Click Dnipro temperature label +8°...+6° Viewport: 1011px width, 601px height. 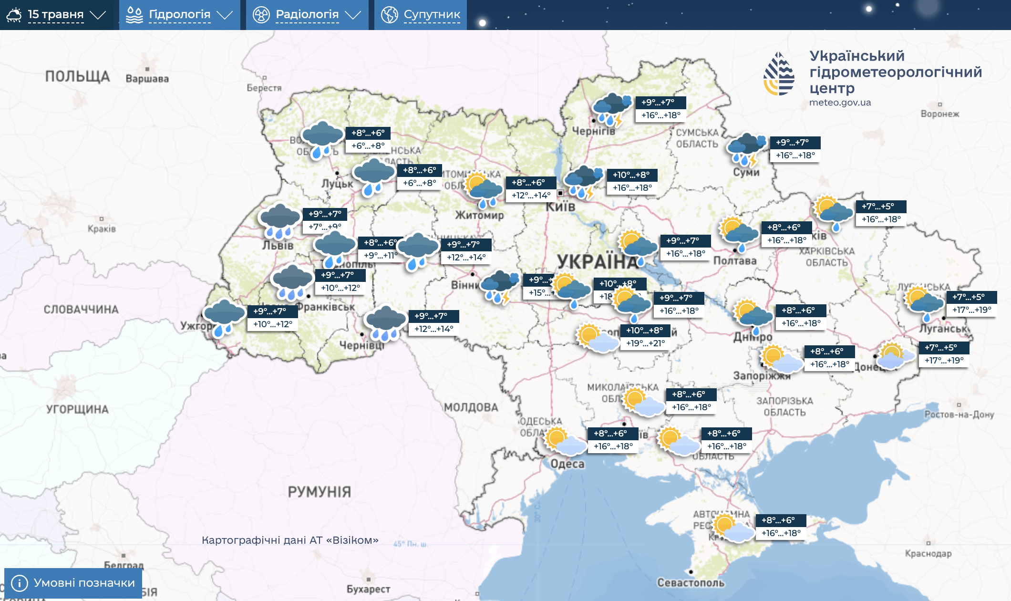click(x=798, y=311)
